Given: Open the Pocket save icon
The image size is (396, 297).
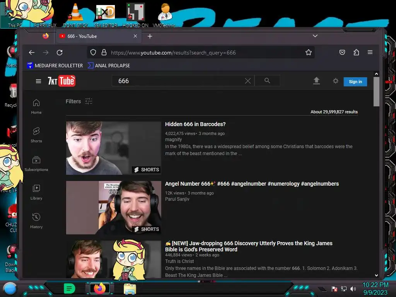Looking at the screenshot, I should [342, 52].
